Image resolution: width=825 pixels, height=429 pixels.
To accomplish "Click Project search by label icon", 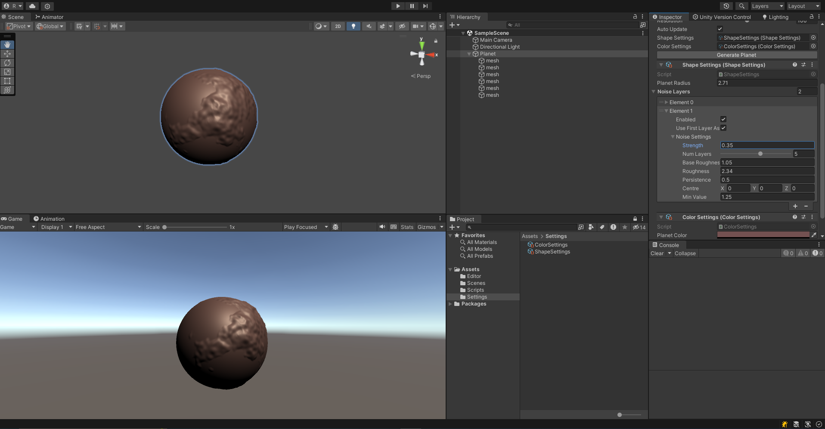I will point(602,227).
